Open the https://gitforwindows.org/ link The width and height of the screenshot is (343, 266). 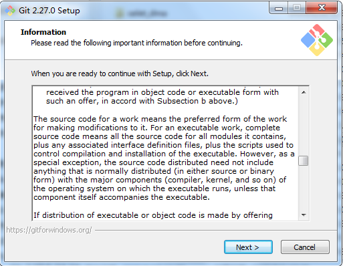[x=49, y=230]
